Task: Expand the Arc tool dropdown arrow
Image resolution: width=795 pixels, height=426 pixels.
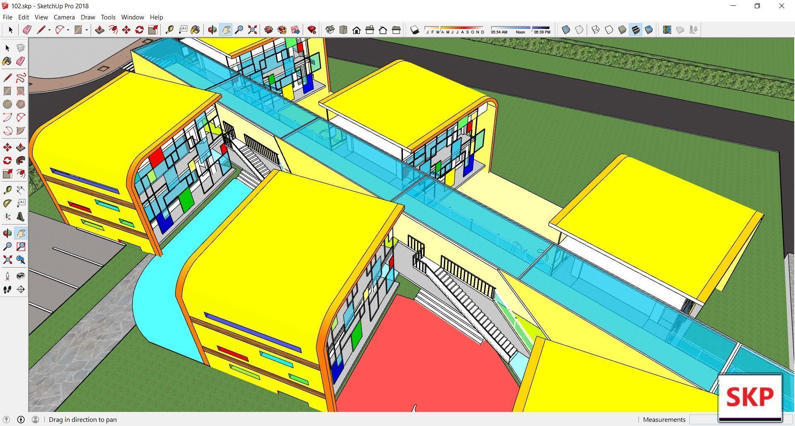Action: [x=68, y=30]
